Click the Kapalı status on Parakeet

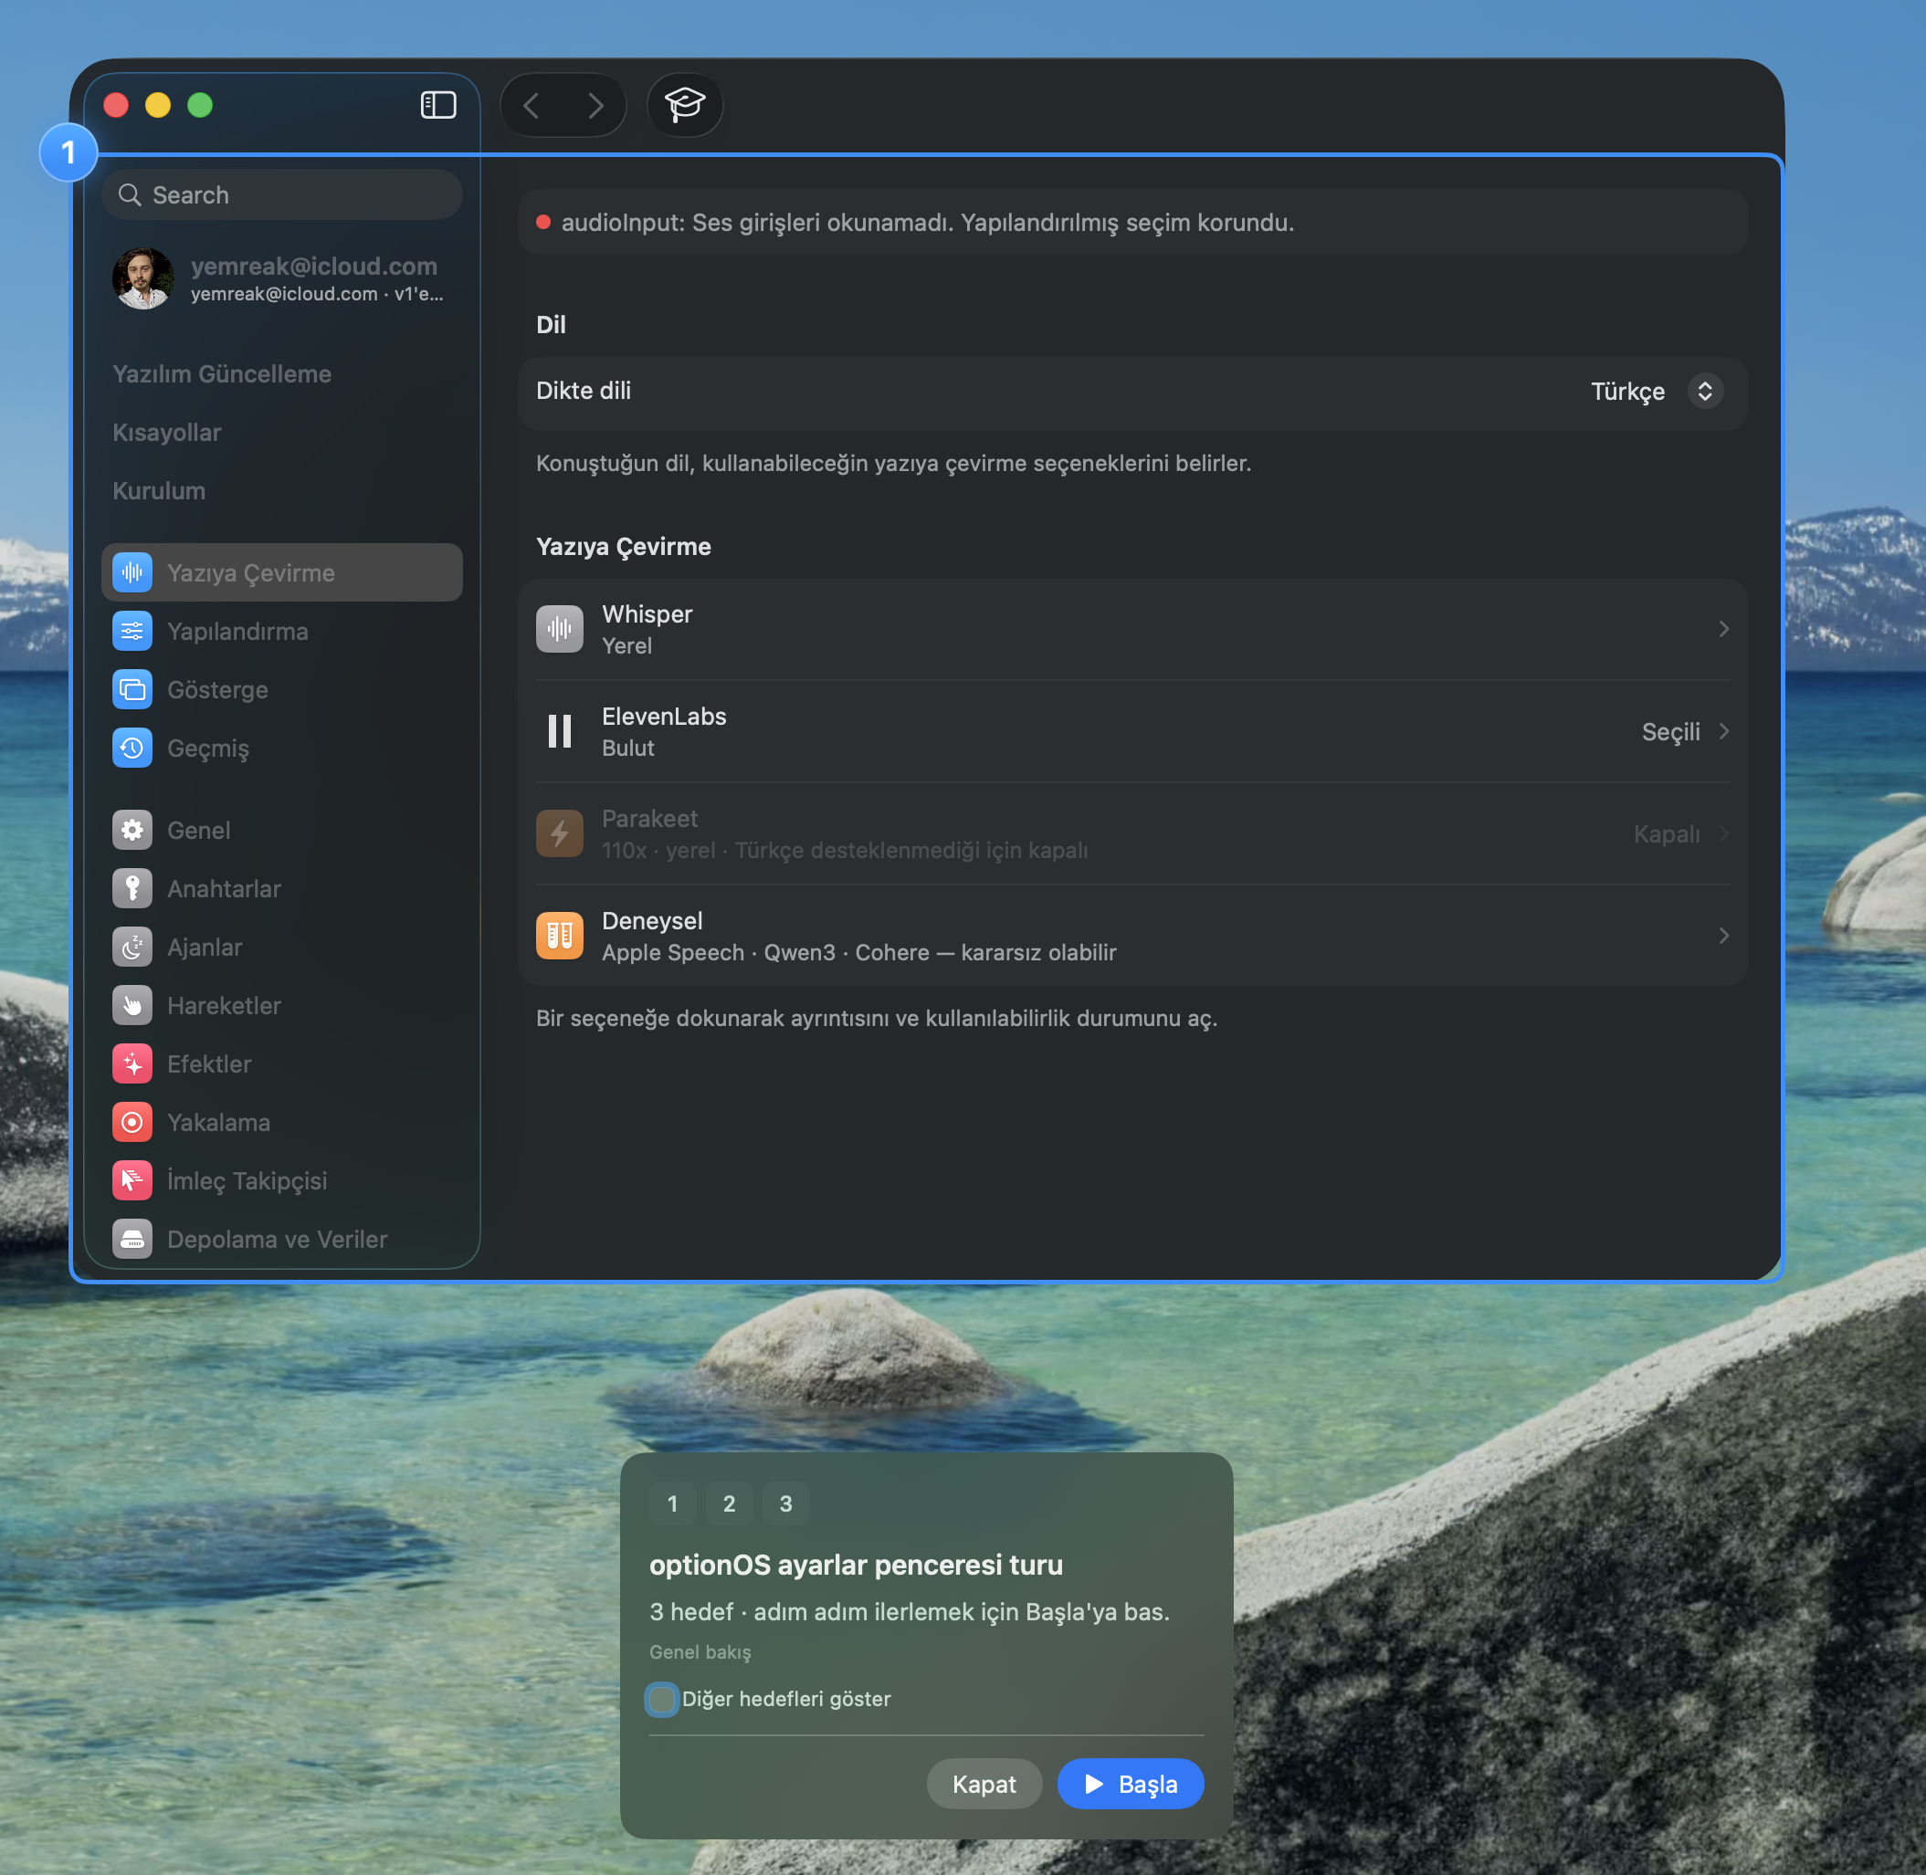[1667, 834]
